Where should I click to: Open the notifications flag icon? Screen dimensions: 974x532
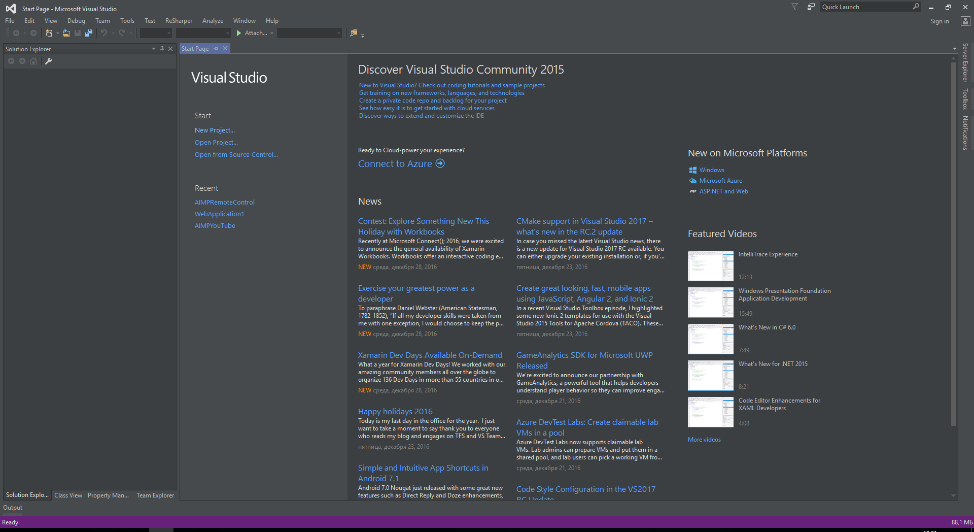(x=795, y=7)
